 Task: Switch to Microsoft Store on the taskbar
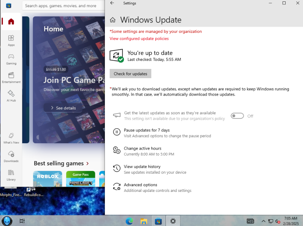pyautogui.click(x=158, y=221)
